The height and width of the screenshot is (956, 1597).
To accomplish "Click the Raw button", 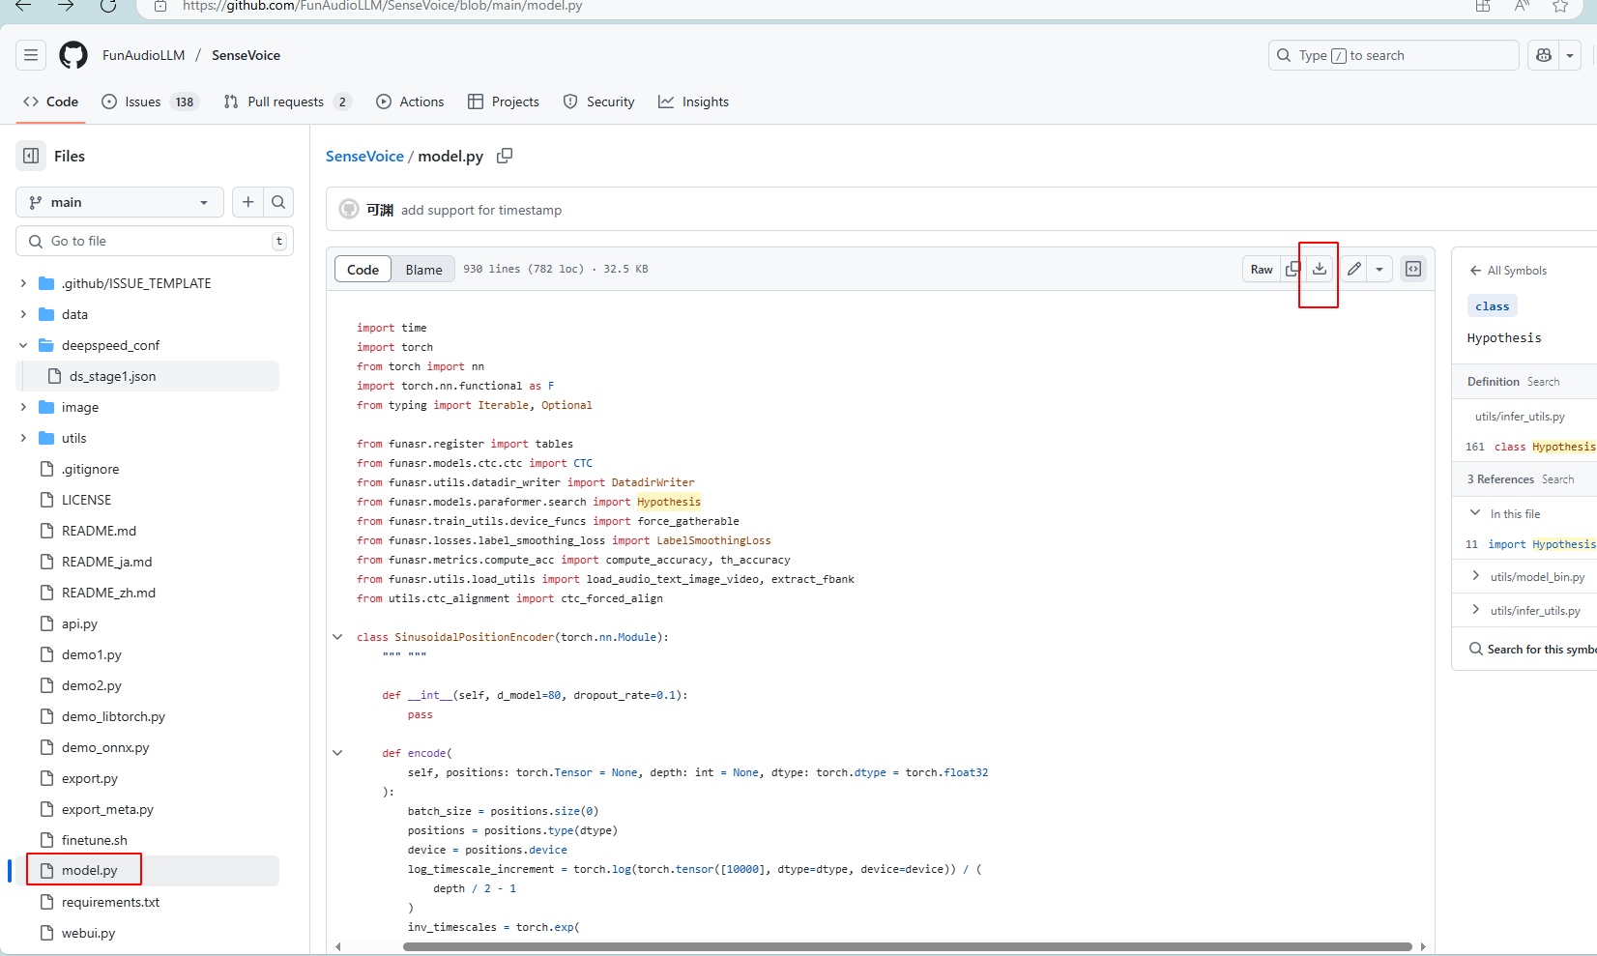I will (1262, 270).
